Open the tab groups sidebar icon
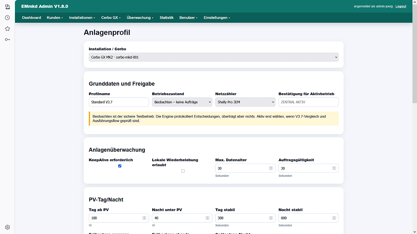417x234 pixels. pos(7,7)
